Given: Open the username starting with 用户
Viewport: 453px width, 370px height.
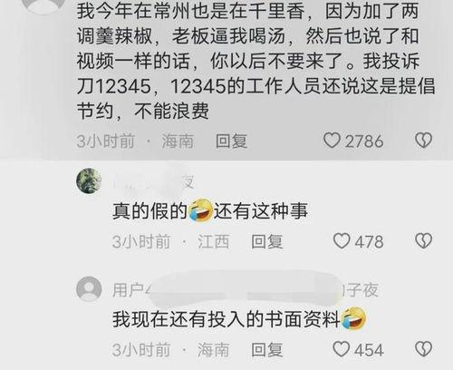Looking at the screenshot, I should (246, 290).
